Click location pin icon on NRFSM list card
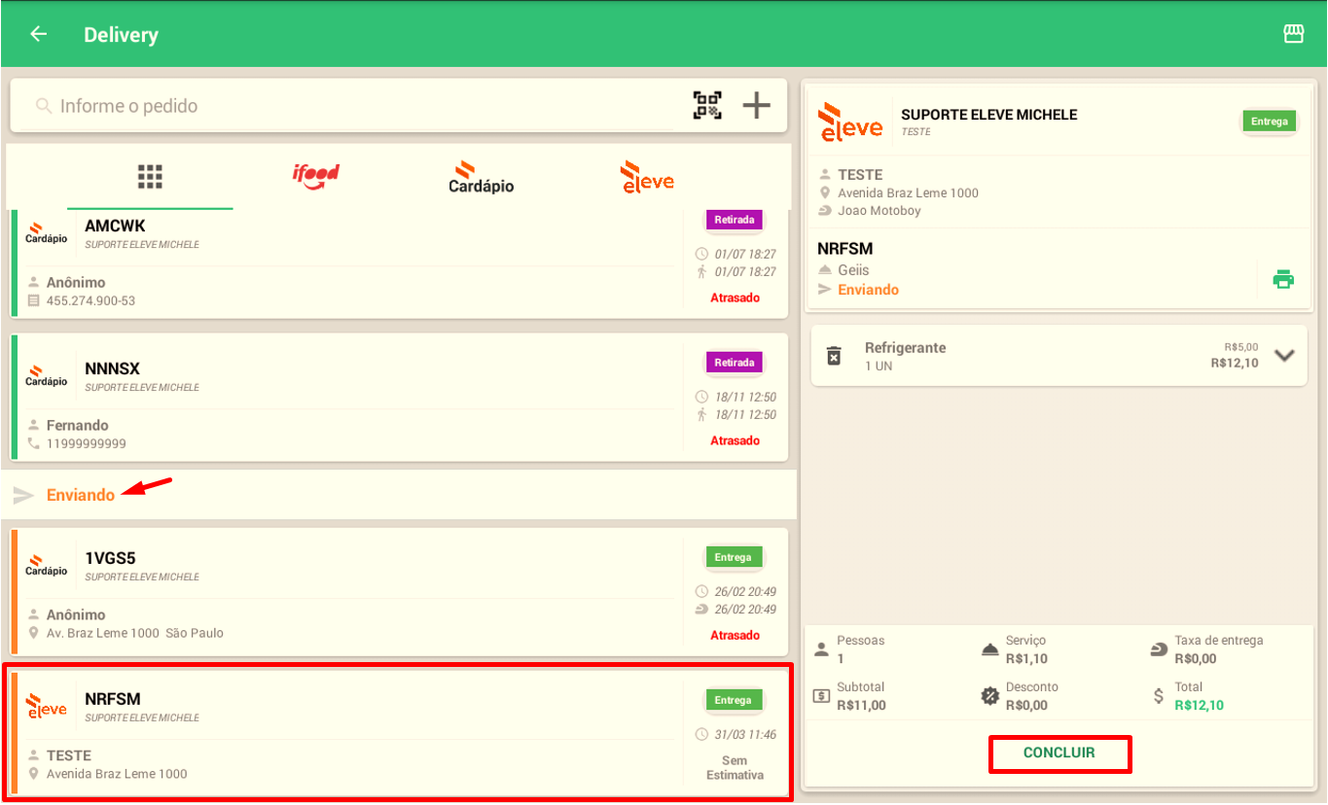 click(x=34, y=774)
